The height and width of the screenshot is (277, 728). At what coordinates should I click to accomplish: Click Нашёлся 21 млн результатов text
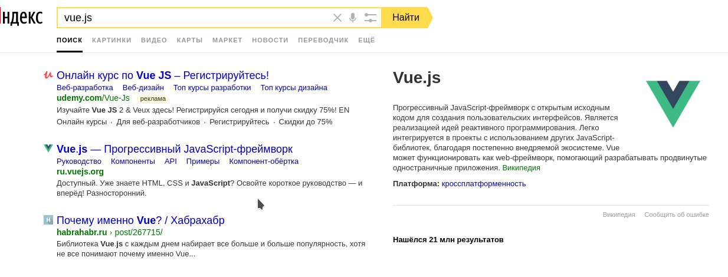tap(448, 240)
